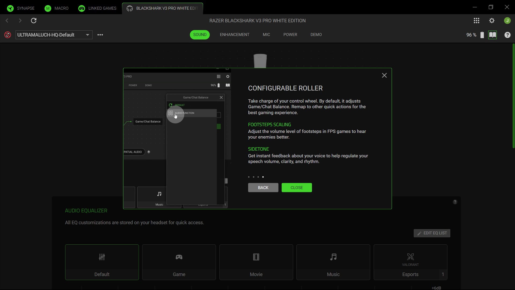Open the modules grid icon
Screen dimensions: 515x290
476,21
